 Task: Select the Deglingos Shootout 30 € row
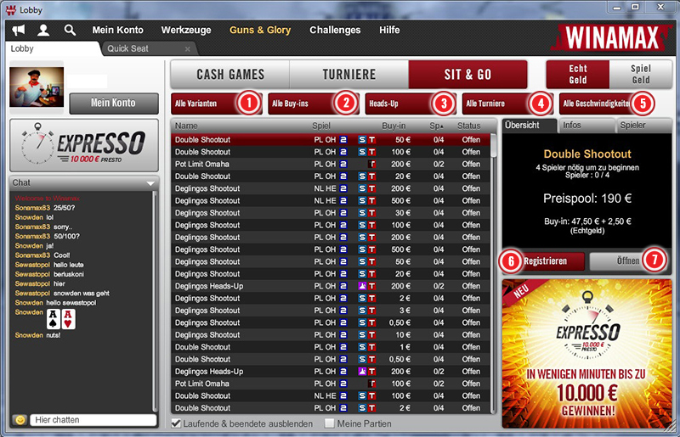[331, 213]
